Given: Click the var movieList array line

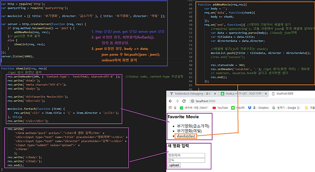Looking at the screenshot, I should (83, 16).
